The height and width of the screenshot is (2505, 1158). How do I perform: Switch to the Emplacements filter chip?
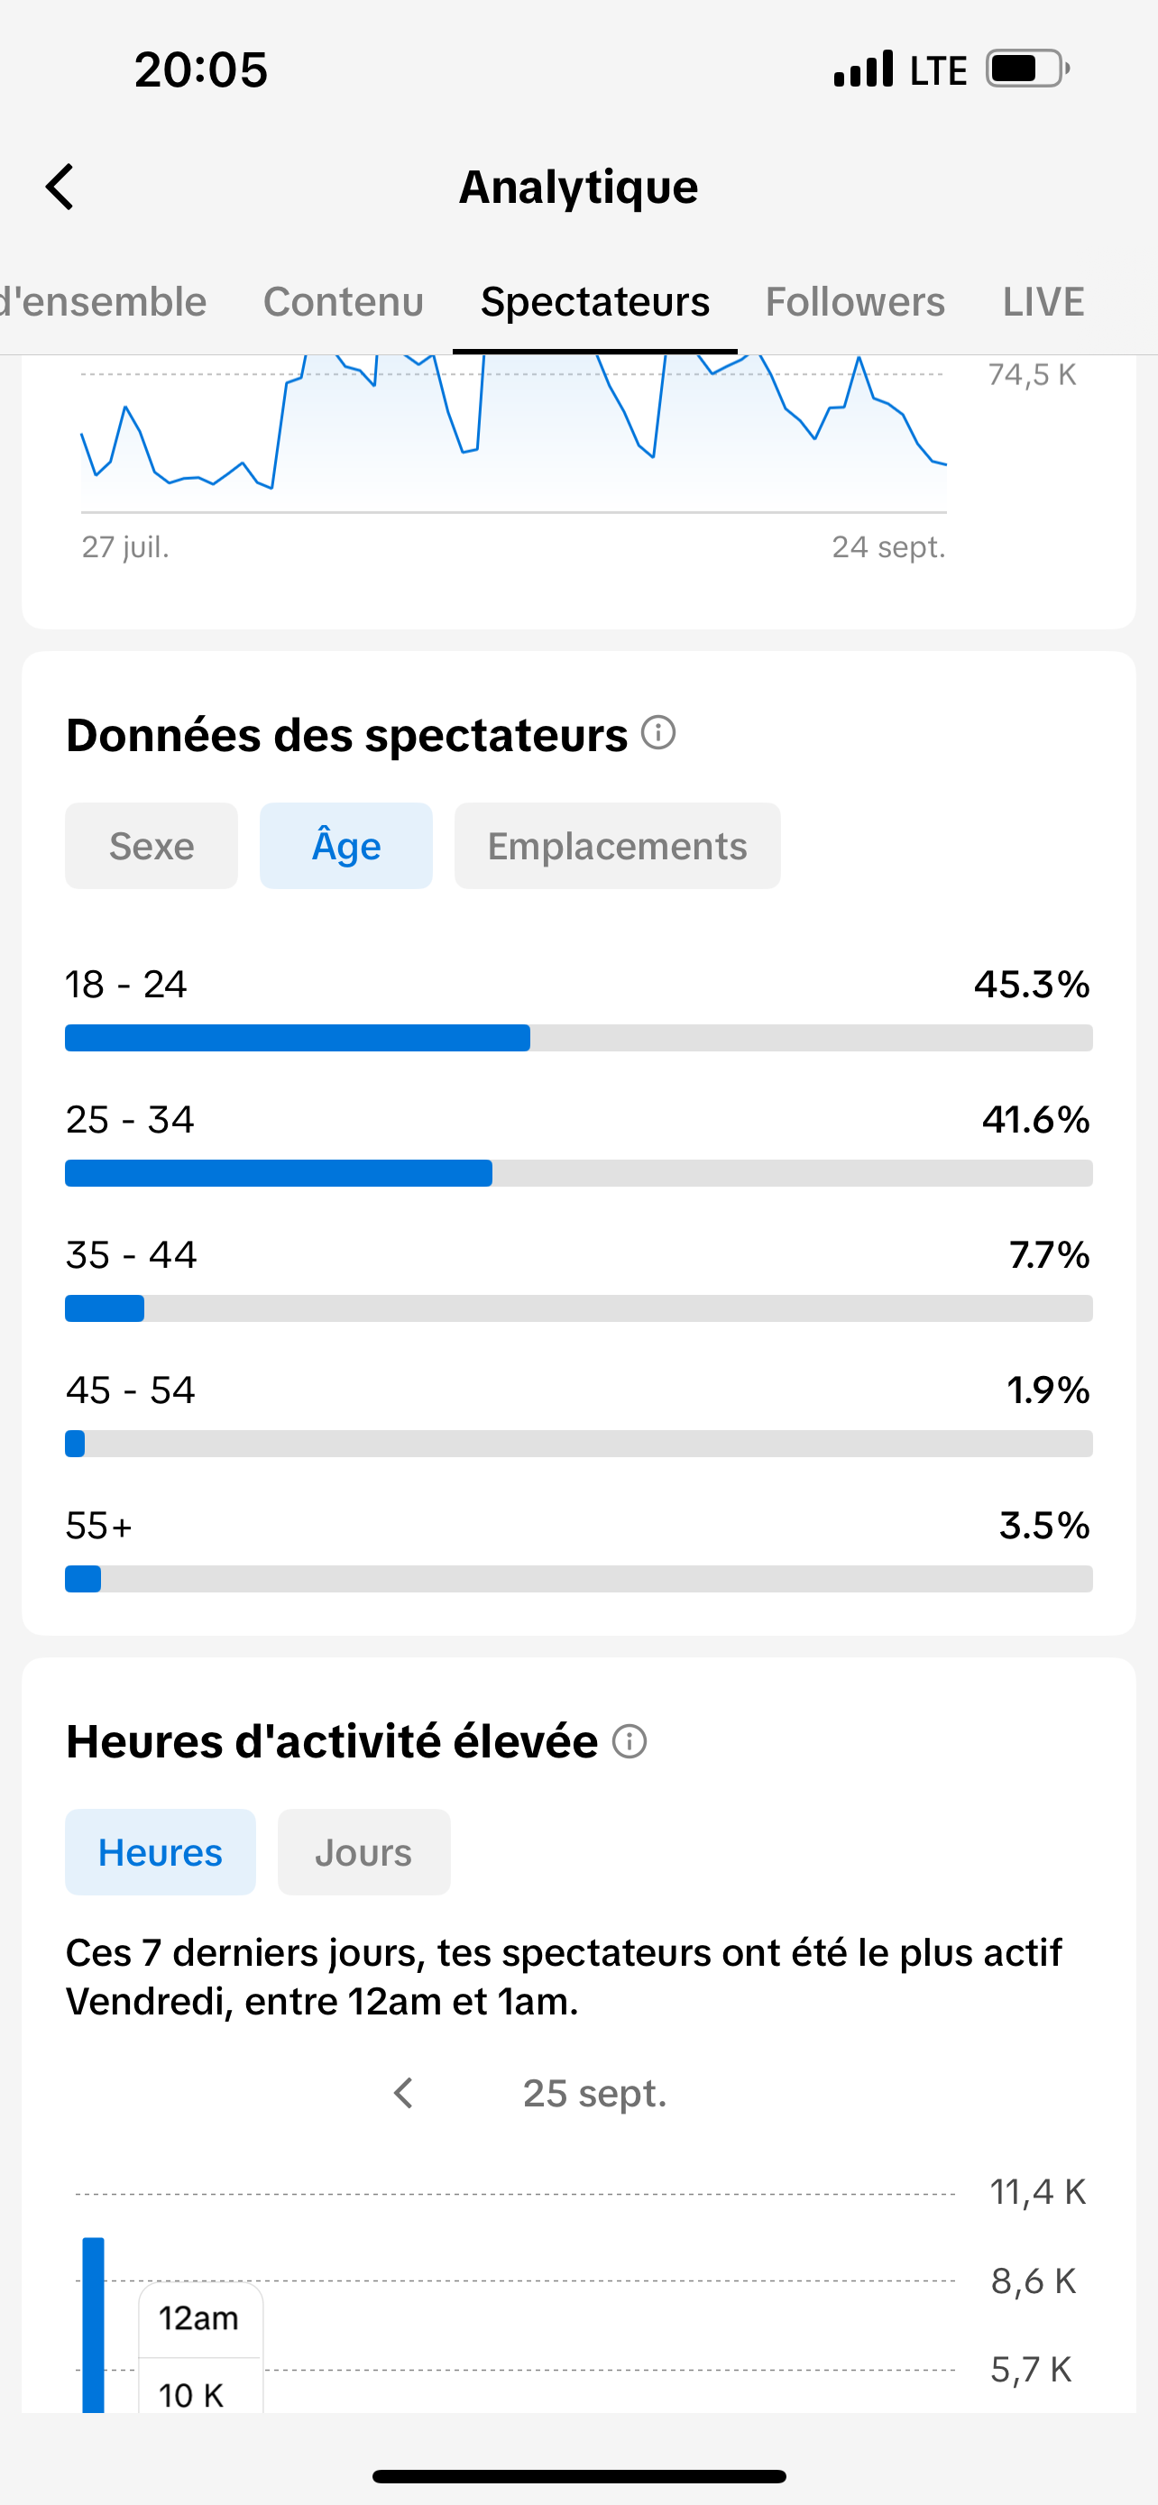click(618, 846)
